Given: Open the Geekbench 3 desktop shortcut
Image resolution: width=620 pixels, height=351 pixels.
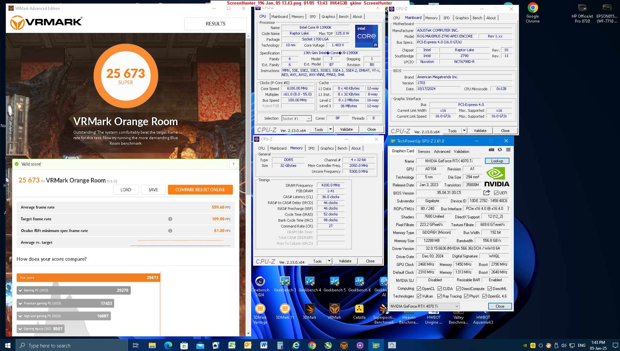Looking at the screenshot, I should tap(285, 284).
